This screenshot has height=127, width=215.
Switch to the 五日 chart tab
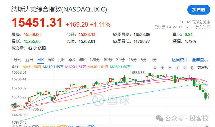pyautogui.click(x=29, y=60)
